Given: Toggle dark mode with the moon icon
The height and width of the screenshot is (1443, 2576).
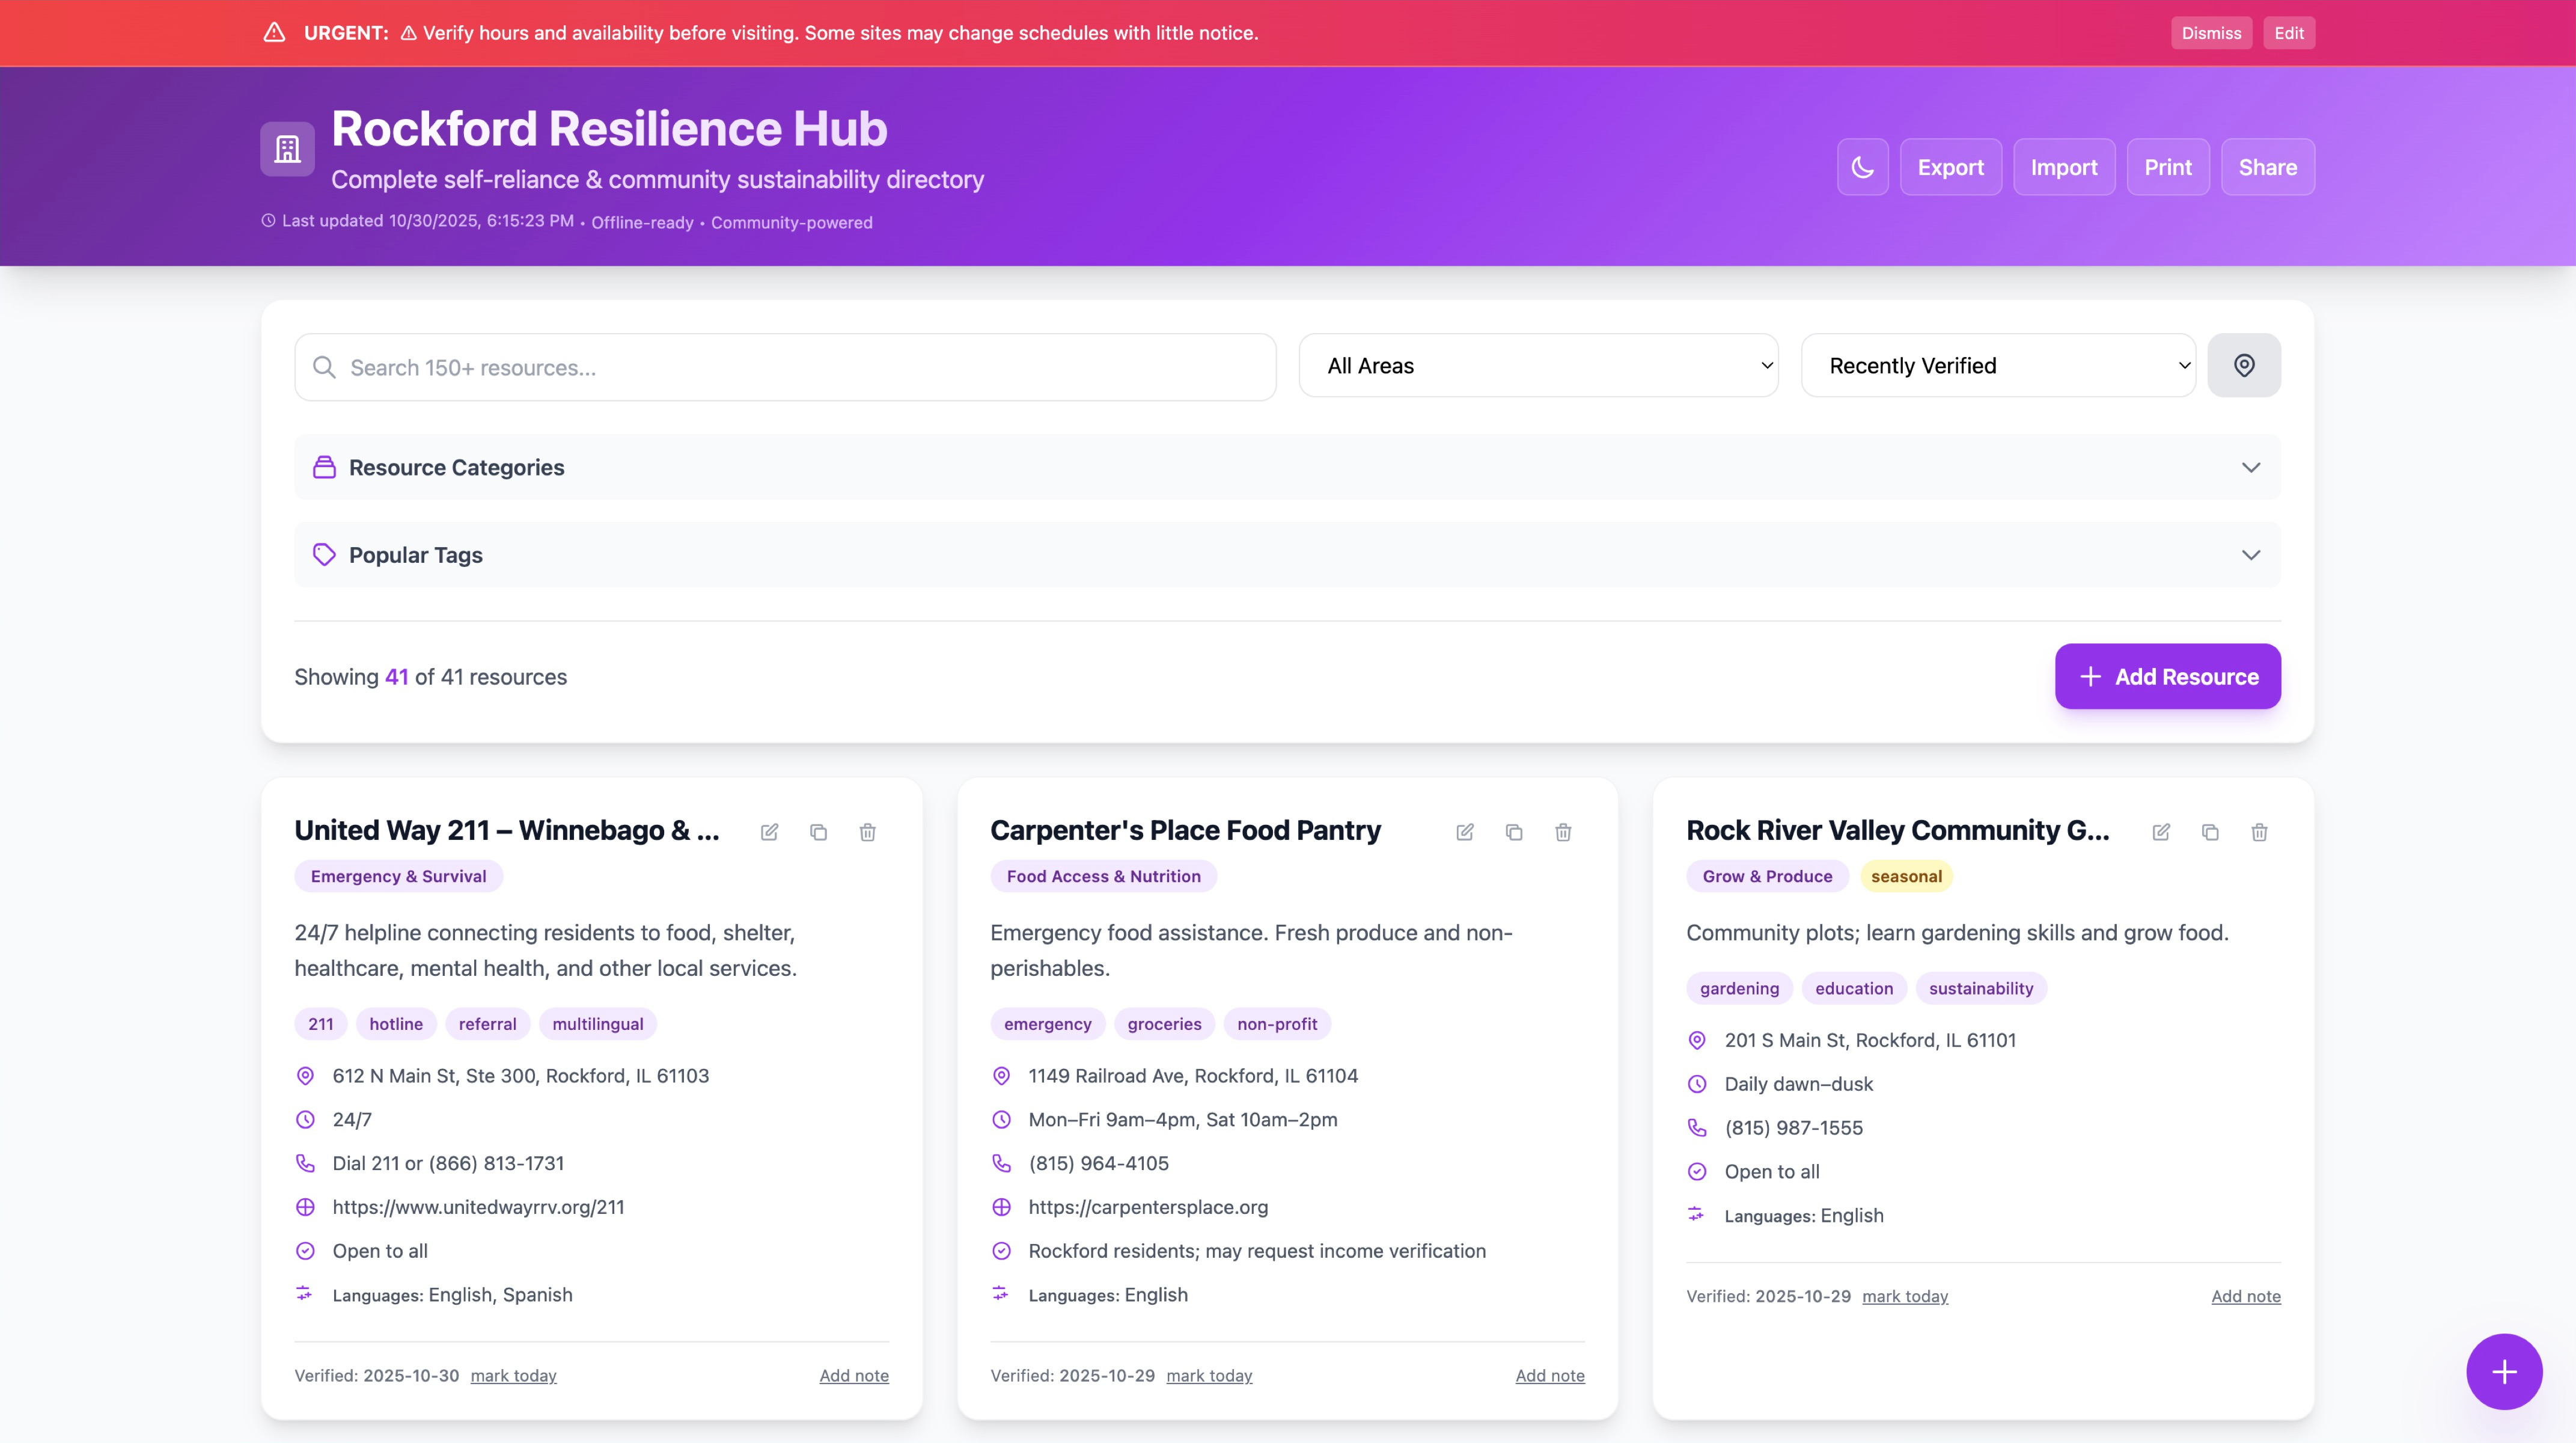Looking at the screenshot, I should pos(1862,167).
